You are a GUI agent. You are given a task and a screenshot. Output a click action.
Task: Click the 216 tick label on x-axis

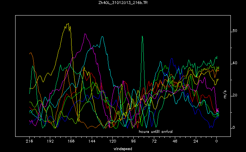click(30, 142)
